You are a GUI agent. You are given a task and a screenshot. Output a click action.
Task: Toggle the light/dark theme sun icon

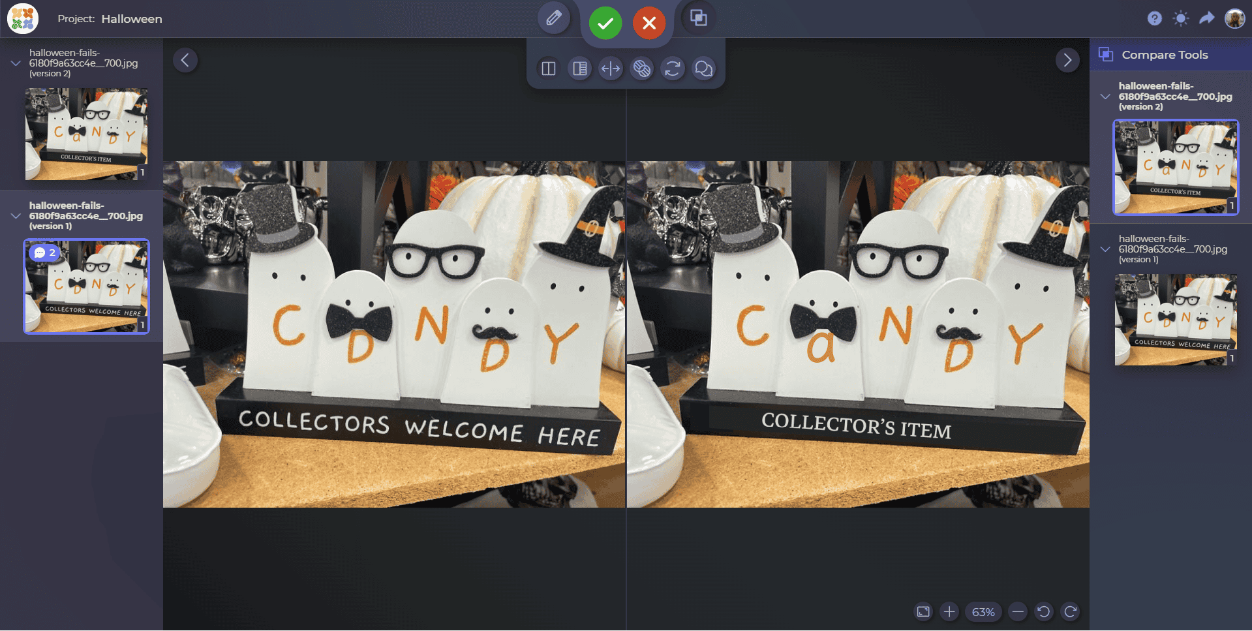[x=1180, y=18]
